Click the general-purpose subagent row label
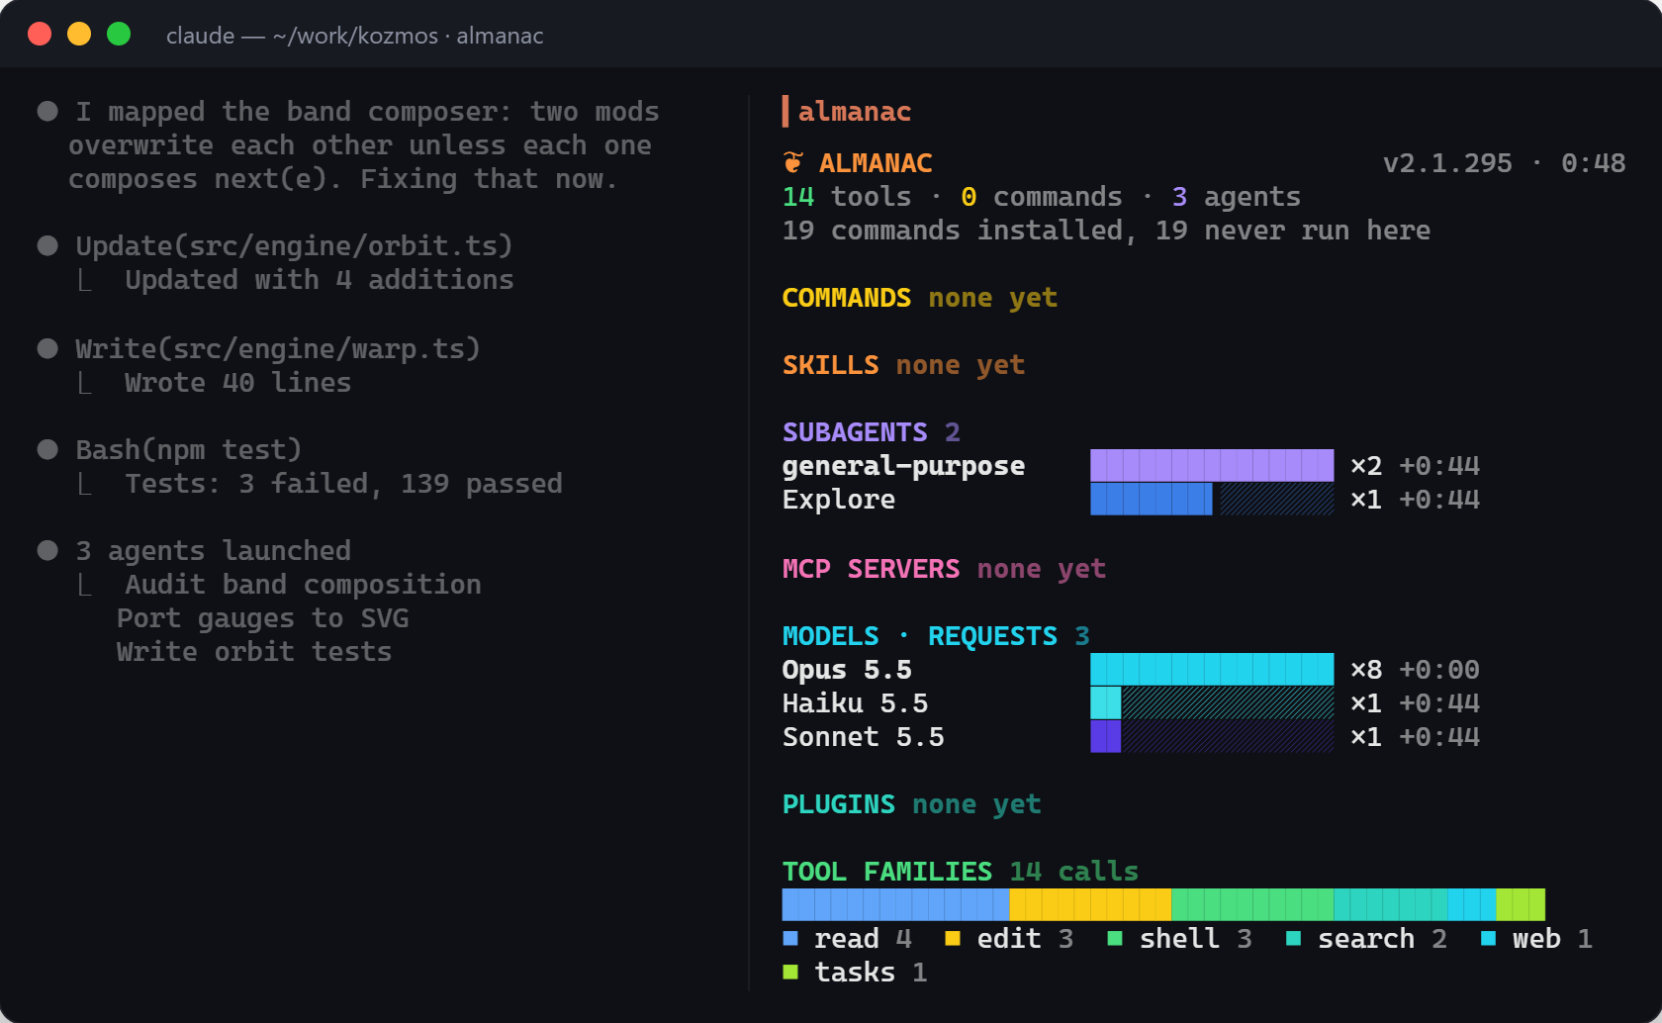The image size is (1662, 1023). pyautogui.click(x=903, y=466)
